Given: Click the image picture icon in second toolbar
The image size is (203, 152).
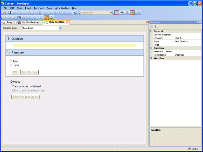Looking at the screenshot, I should click(x=19, y=17).
